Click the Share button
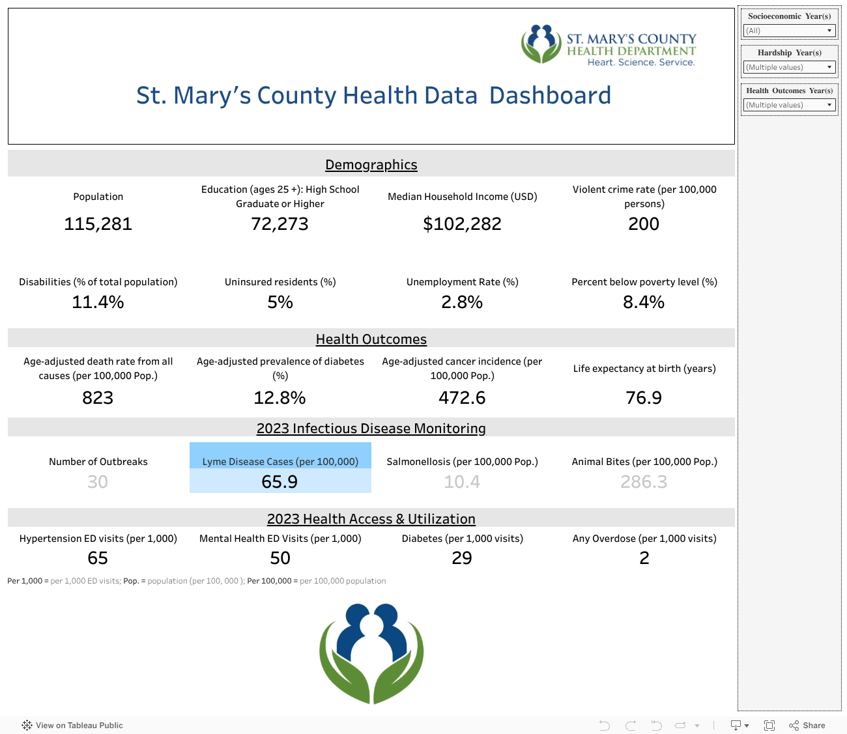Screen dimensions: 847x734 (x=807, y=726)
